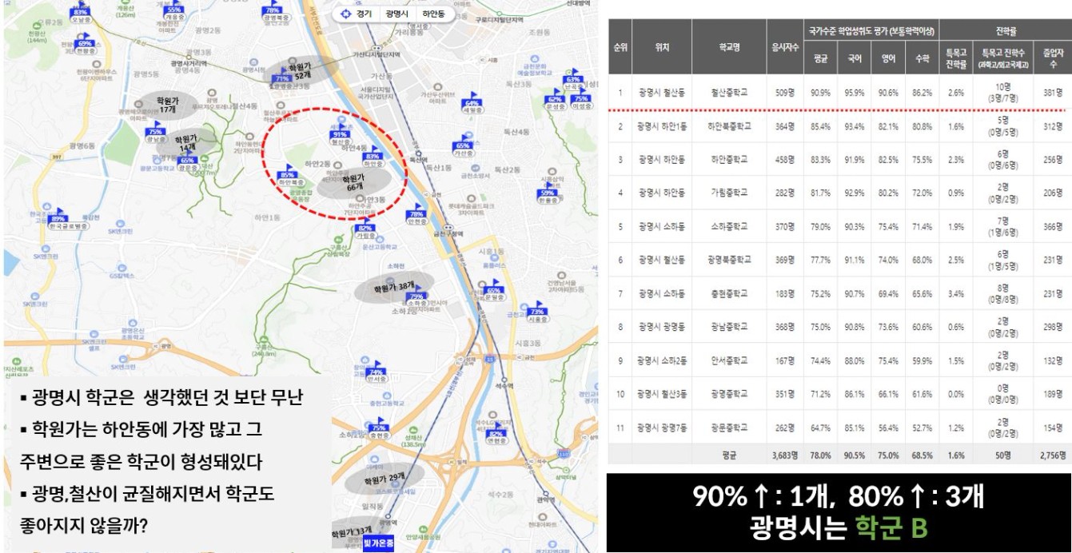Click the 78% 광명북중 flag marker
The image size is (1072, 553).
coord(274,10)
